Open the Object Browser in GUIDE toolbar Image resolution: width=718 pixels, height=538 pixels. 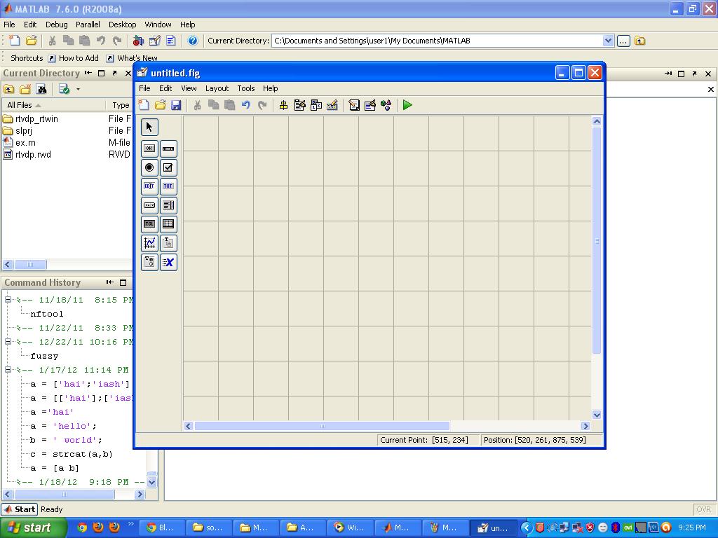[386, 105]
